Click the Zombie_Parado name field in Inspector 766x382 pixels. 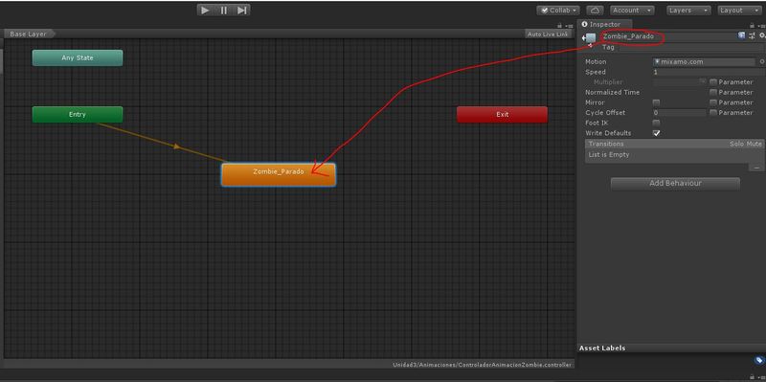(x=667, y=36)
